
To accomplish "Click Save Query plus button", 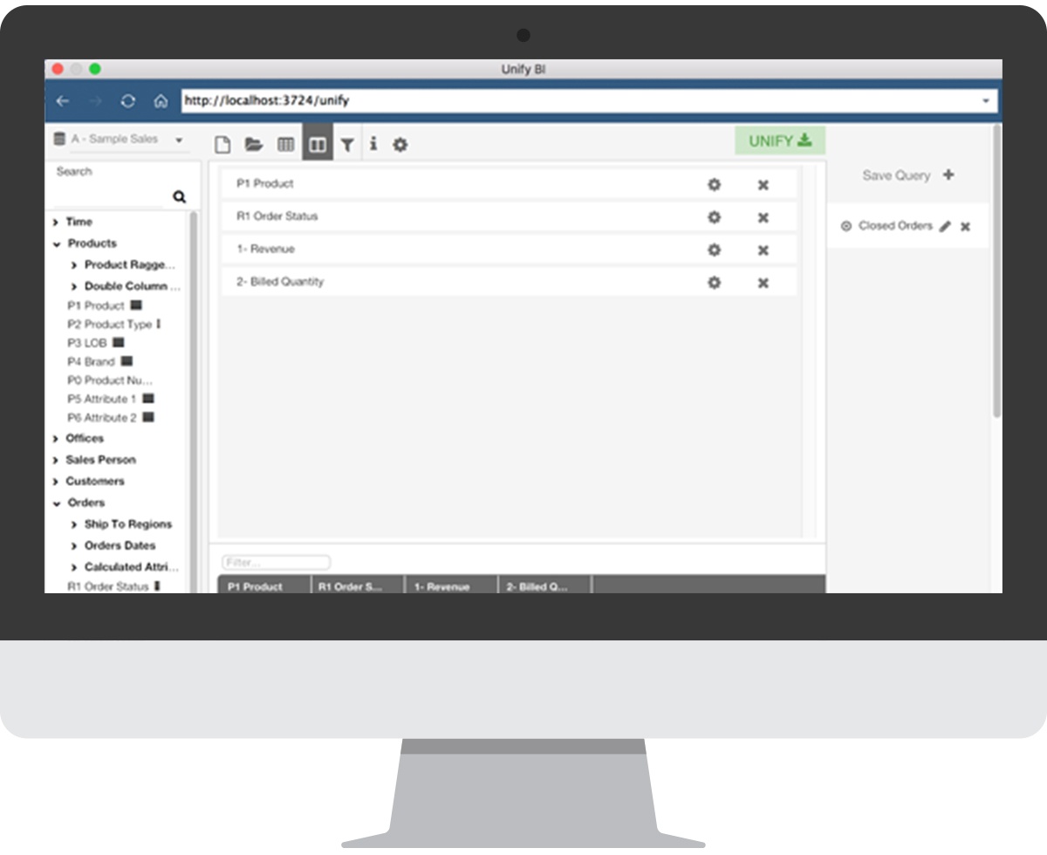I will [x=948, y=174].
